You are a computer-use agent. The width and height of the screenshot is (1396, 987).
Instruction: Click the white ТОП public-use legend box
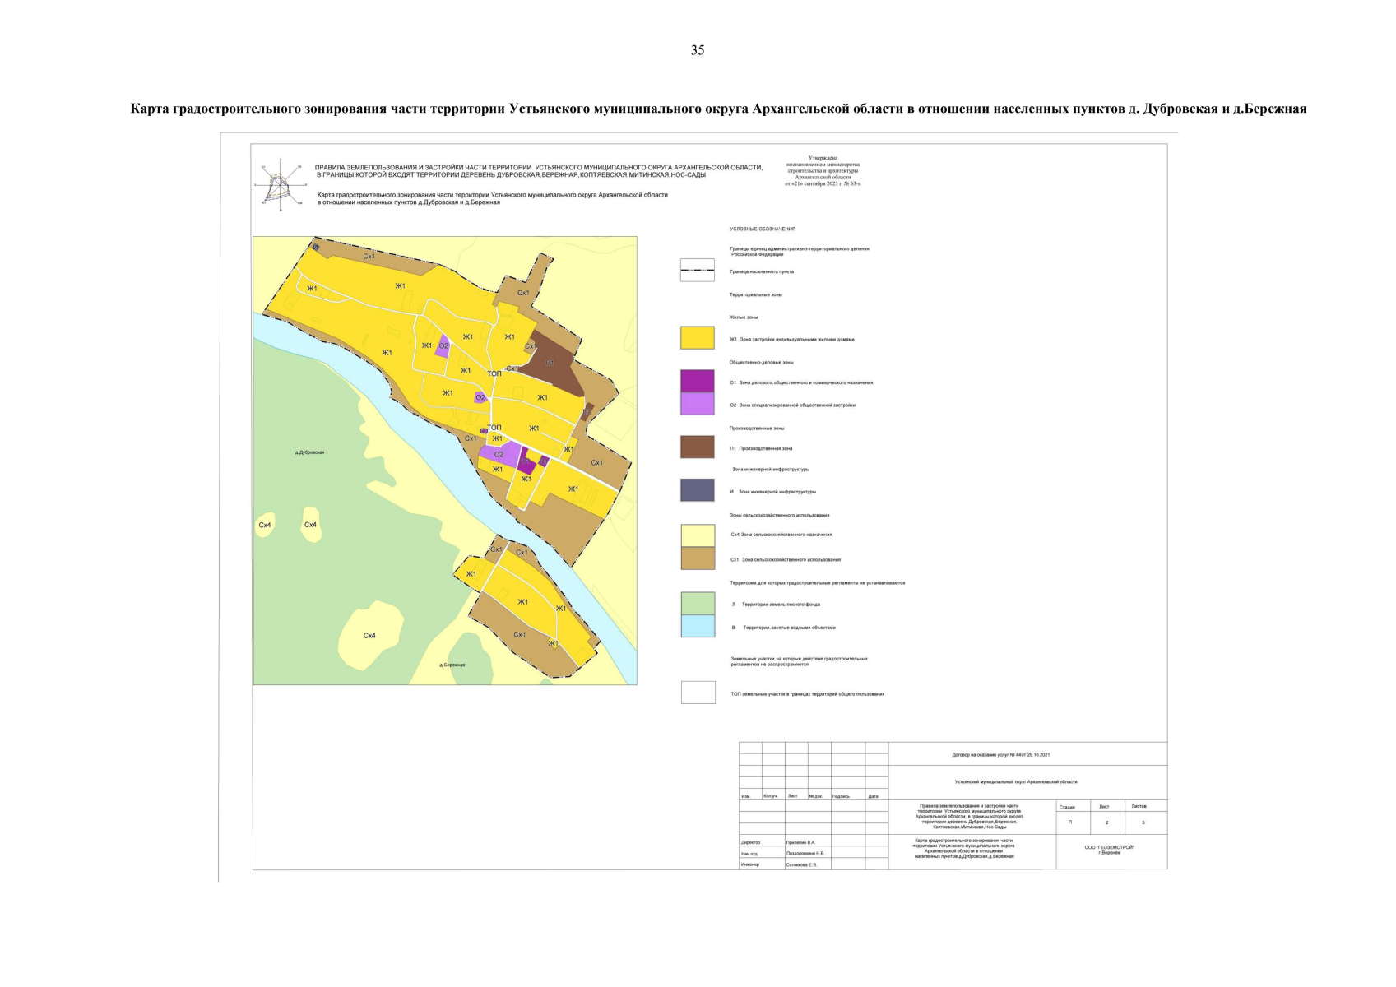(x=698, y=693)
